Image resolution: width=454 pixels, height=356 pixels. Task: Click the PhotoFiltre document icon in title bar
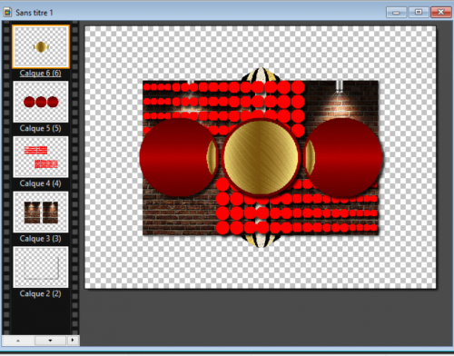click(x=7, y=13)
